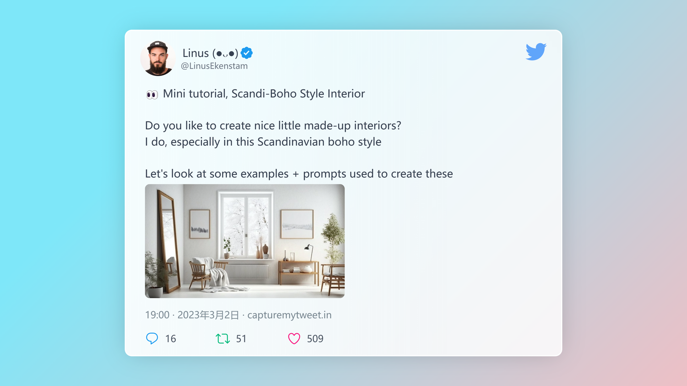Open Linus profile avatar photo

(158, 58)
